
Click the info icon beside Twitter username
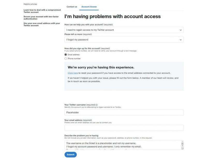[97, 105]
